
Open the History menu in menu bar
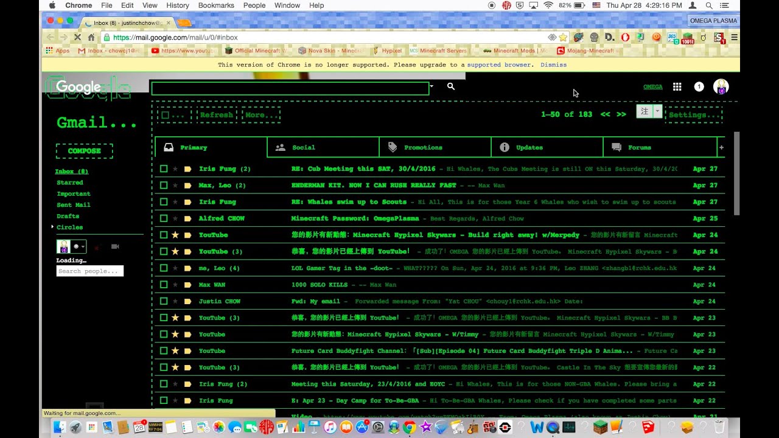[x=178, y=5]
